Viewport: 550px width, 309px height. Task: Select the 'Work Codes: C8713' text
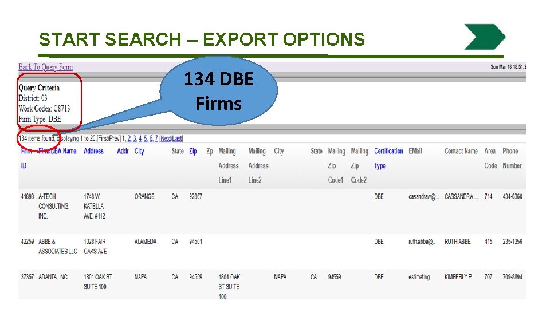pyautogui.click(x=44, y=109)
